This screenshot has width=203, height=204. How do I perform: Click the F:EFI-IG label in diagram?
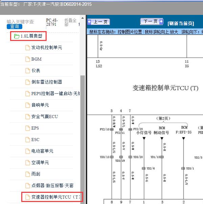(184, 132)
